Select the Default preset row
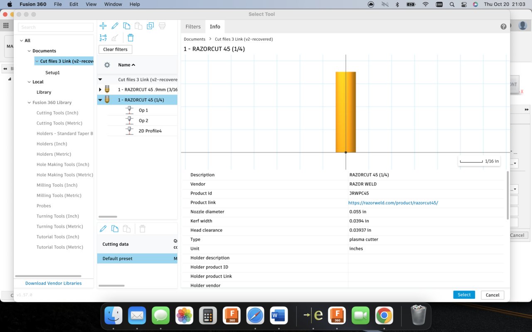The height and width of the screenshot is (332, 532). click(137, 259)
